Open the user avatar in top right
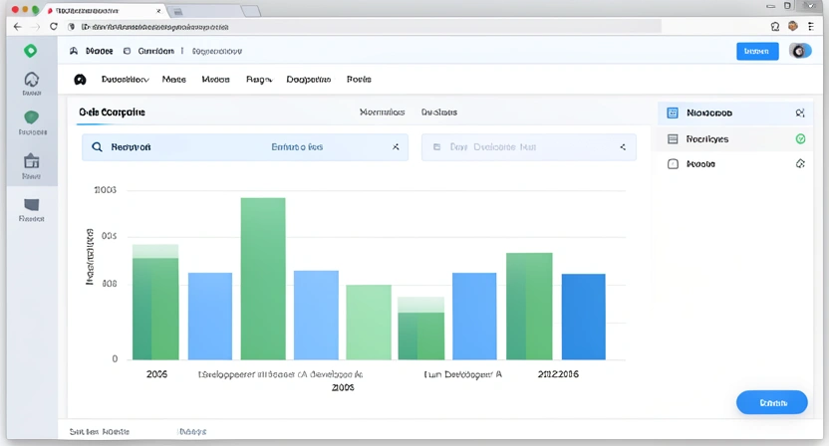This screenshot has width=829, height=446. (799, 51)
